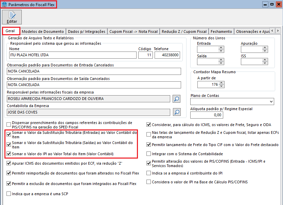Image resolution: width=283 pixels, height=205 pixels.
Task: Increase the ISS book number
Action: click(265, 60)
